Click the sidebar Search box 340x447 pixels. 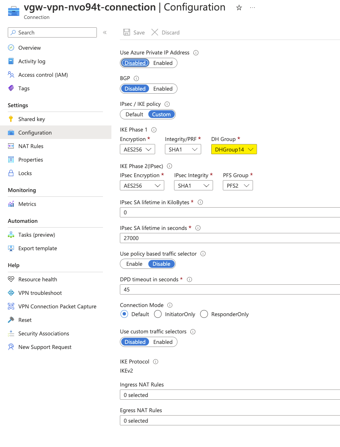pos(52,32)
